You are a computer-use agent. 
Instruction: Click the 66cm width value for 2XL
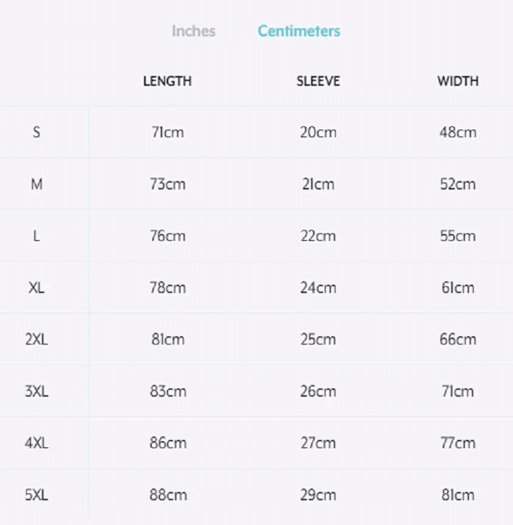click(457, 340)
